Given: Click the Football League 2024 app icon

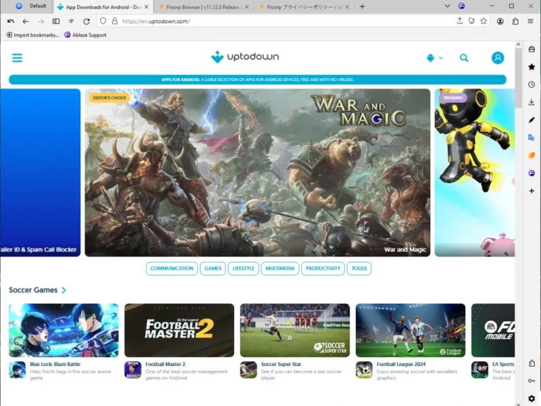Looking at the screenshot, I should [364, 369].
